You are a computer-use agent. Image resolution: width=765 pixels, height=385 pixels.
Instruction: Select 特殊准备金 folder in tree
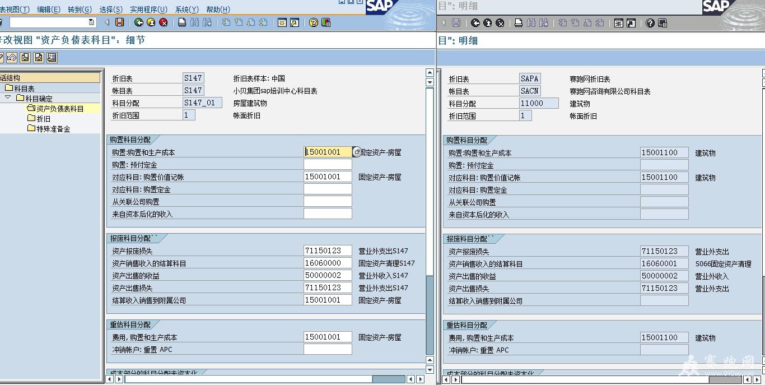coord(49,129)
